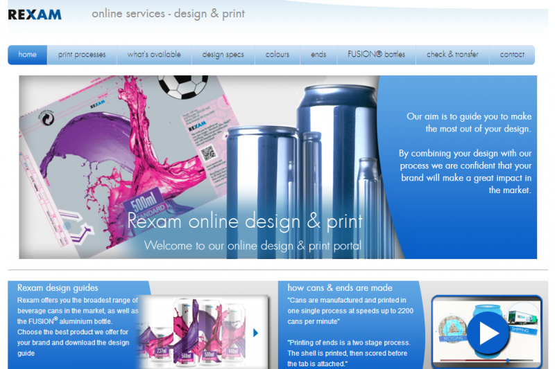Screen dimensions: 555x369
Task: Go to the contact page
Action: pyautogui.click(x=512, y=55)
